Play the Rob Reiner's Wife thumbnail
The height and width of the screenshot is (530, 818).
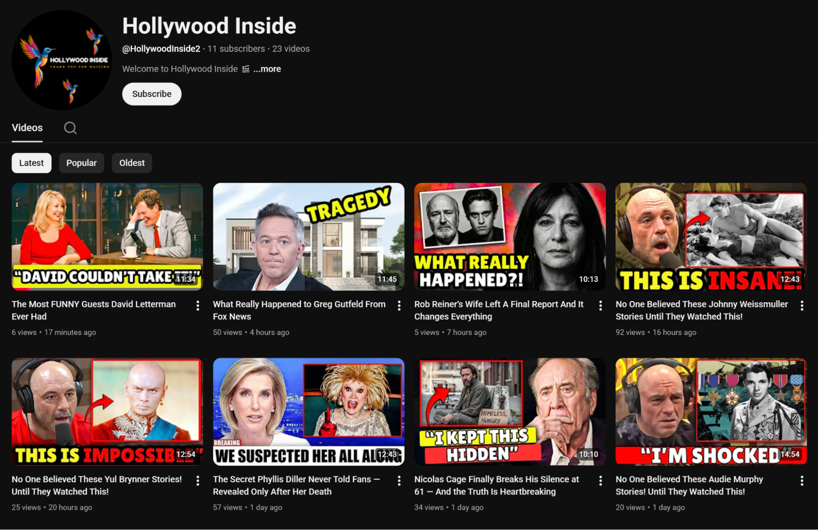point(509,237)
